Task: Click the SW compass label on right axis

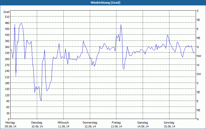Action: (x=199, y=74)
